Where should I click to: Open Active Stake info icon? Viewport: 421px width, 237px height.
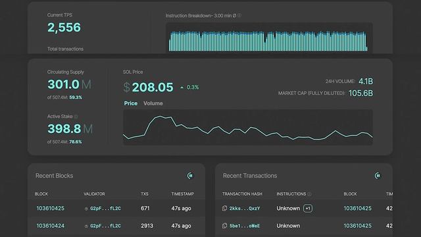(x=76, y=117)
